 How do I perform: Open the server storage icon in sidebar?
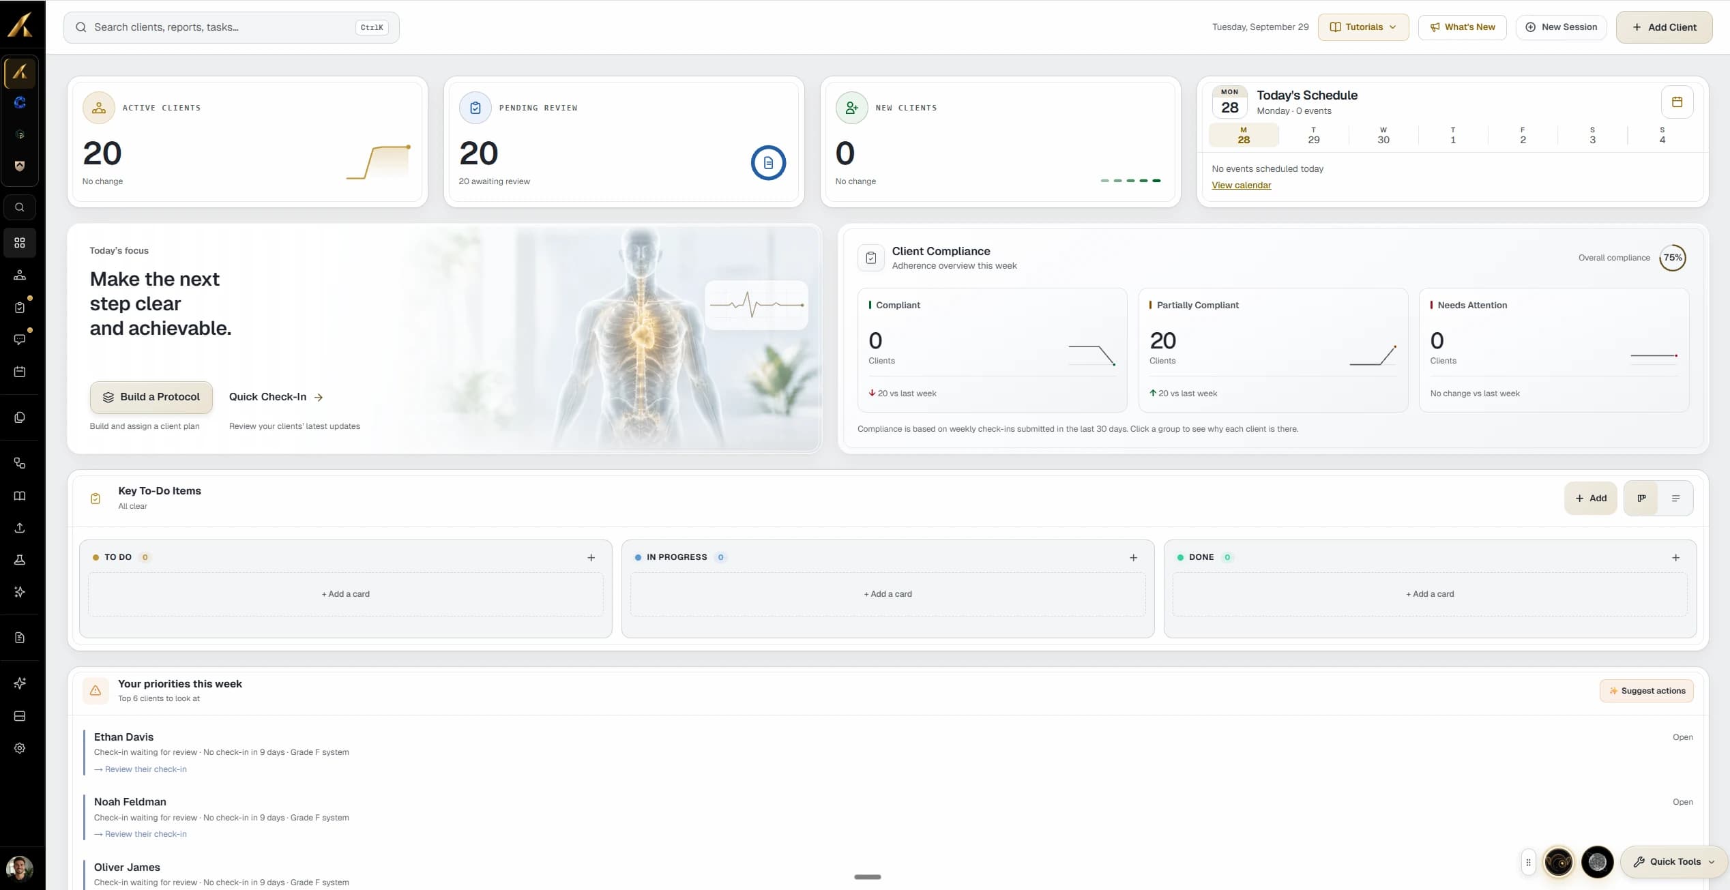click(20, 716)
